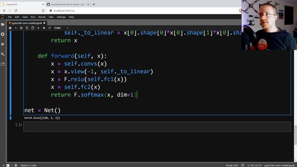Restart the kernel

pos(50,28)
